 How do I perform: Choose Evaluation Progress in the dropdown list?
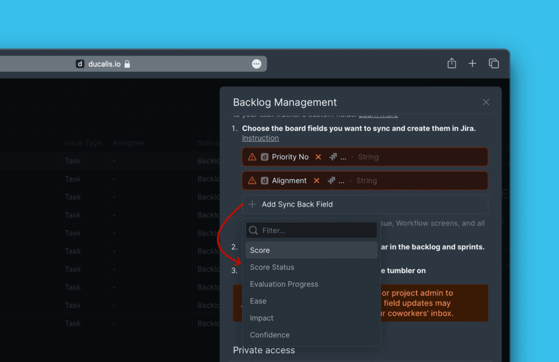pyautogui.click(x=284, y=284)
